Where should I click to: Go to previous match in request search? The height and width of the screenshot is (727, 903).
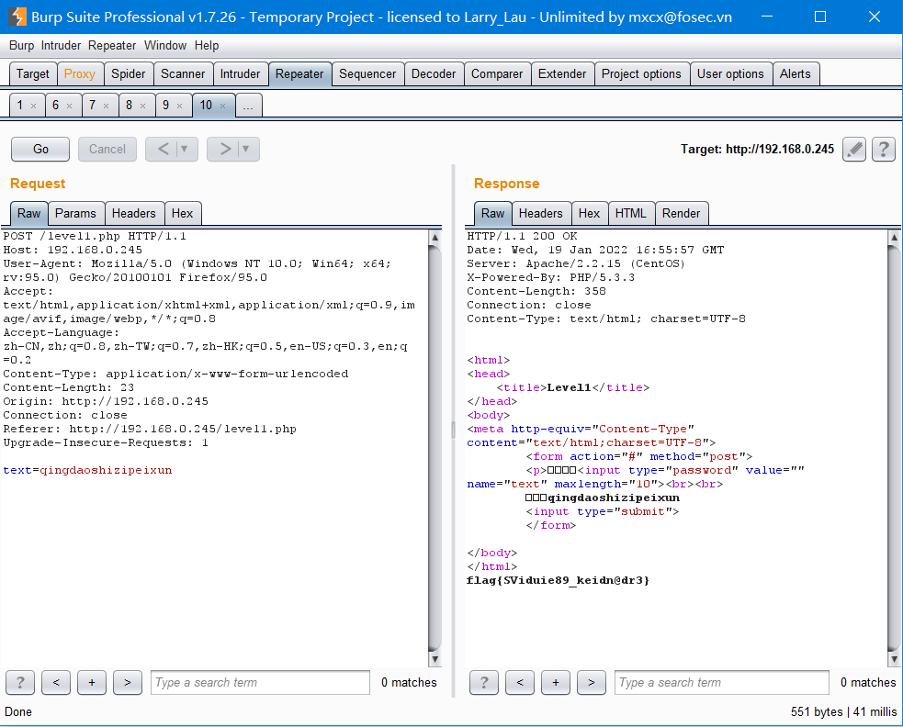[x=56, y=682]
